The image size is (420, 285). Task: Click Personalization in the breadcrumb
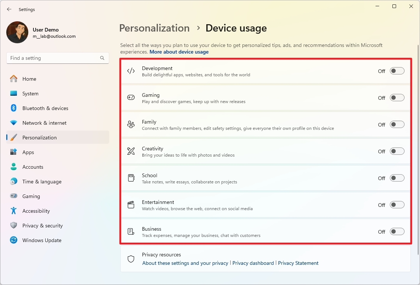(154, 28)
